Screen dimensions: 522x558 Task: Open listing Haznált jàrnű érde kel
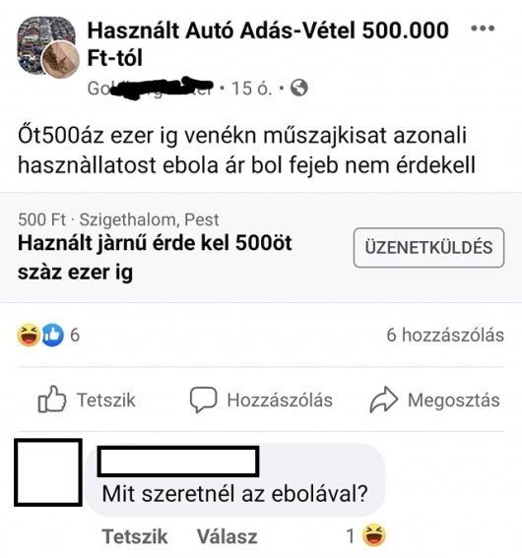pos(155,257)
